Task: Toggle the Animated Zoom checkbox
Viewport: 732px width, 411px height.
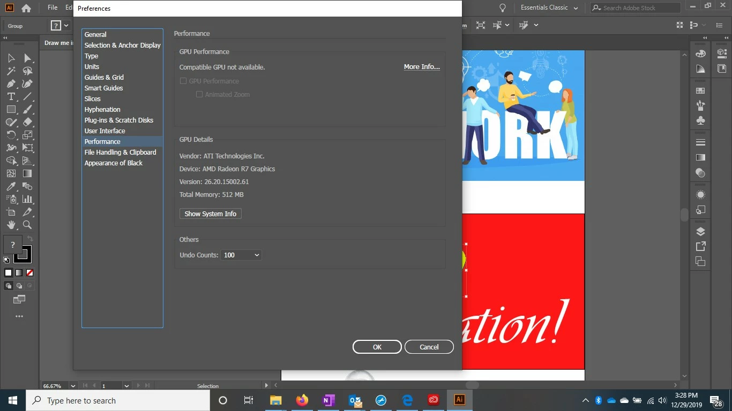Action: [199, 94]
